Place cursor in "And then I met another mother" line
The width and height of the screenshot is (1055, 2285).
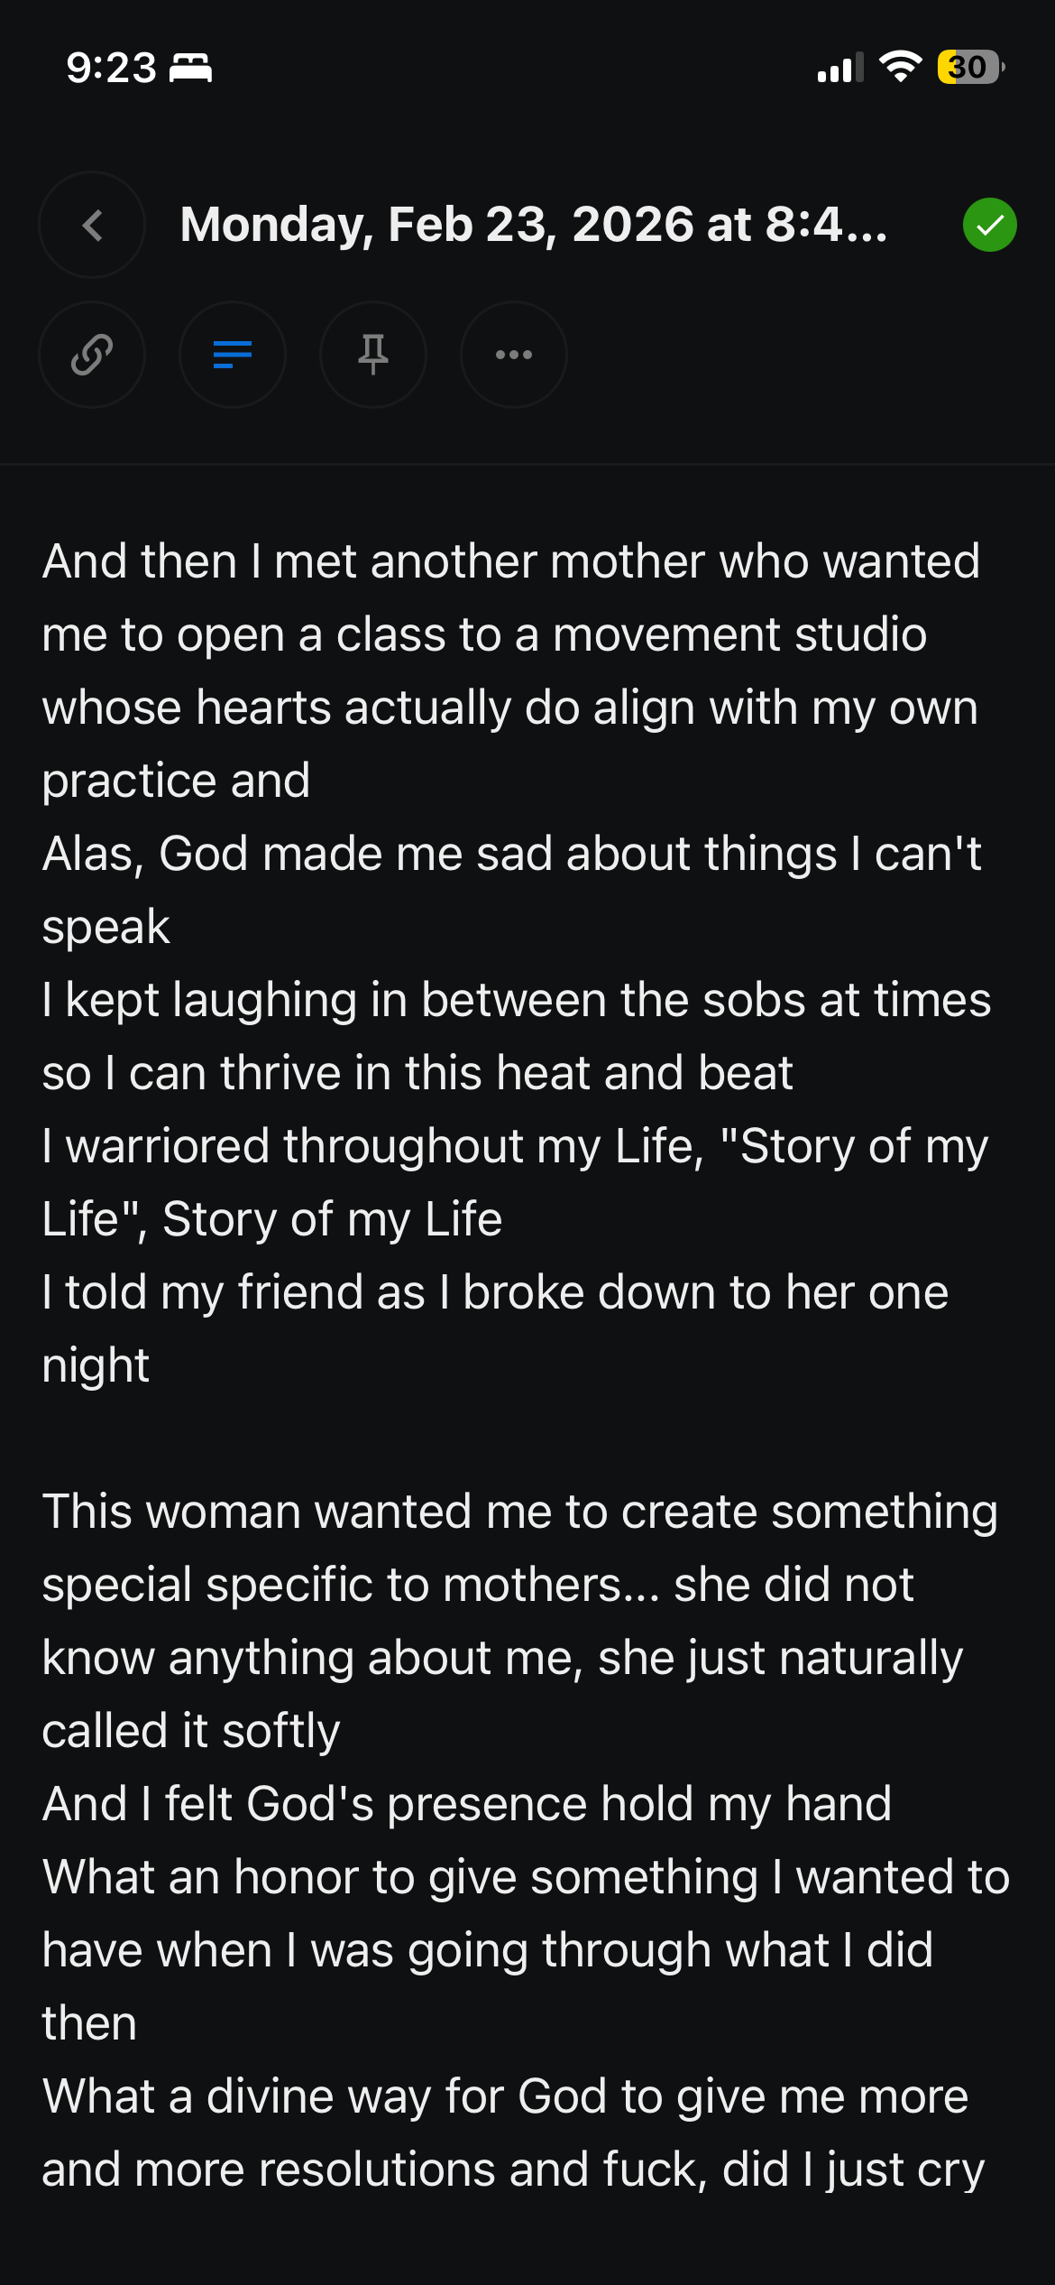510,561
